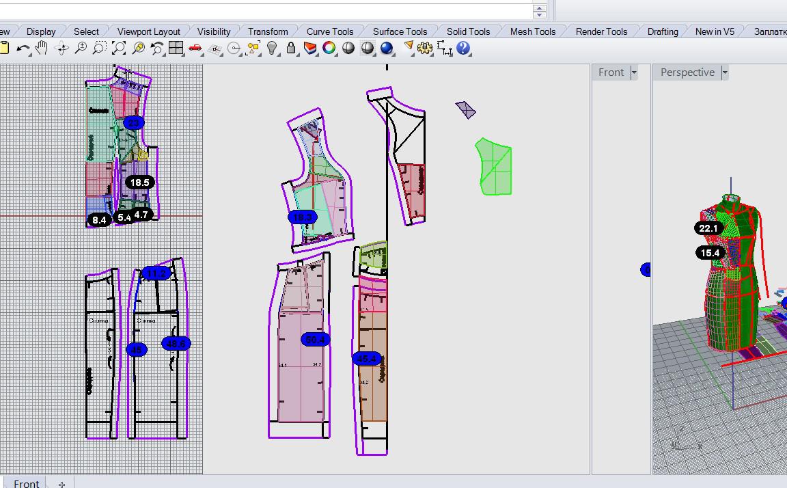Click the four-viewport layout icon
This screenshot has width=787, height=488.
[x=176, y=49]
